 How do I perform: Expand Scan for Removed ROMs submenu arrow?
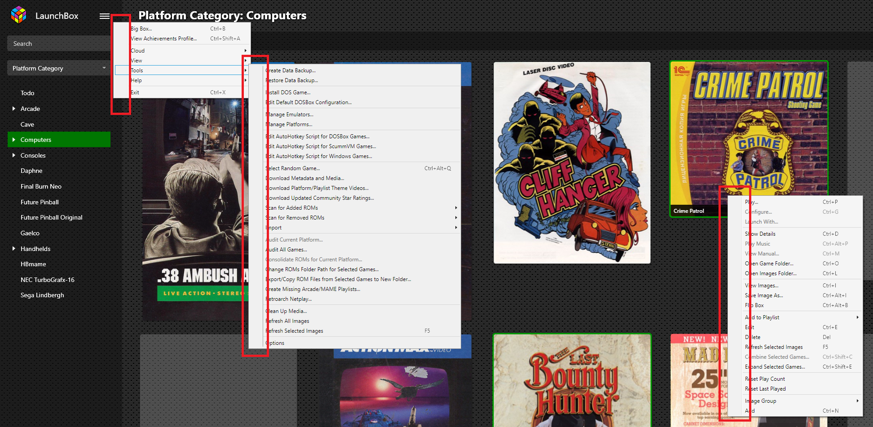pos(456,218)
